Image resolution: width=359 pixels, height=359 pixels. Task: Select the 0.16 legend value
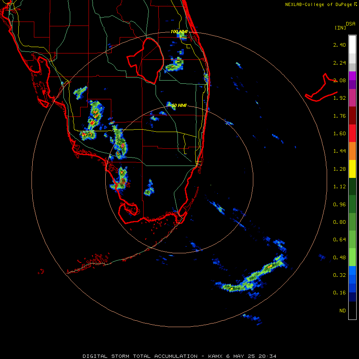339,293
